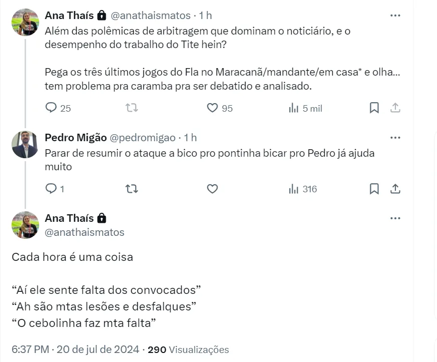Reply to Ana Thaís's first tweet

(x=52, y=108)
